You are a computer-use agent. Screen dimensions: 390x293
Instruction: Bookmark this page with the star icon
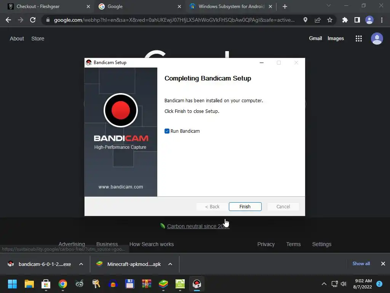click(x=330, y=20)
